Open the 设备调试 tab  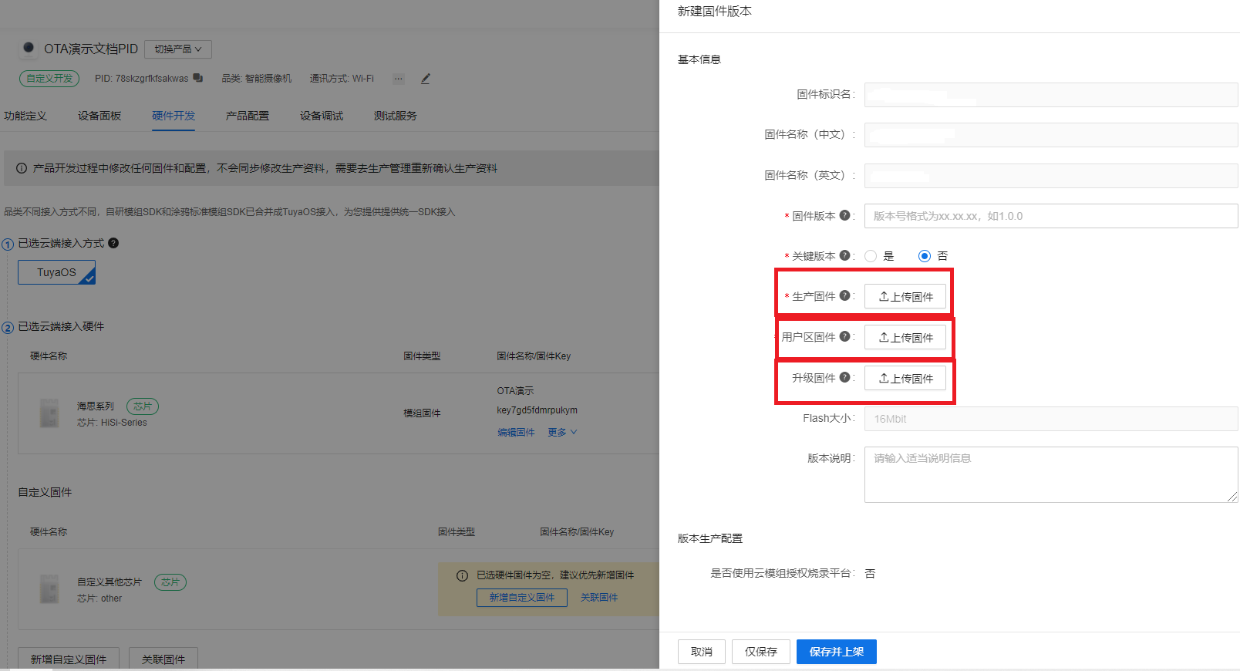pos(322,116)
